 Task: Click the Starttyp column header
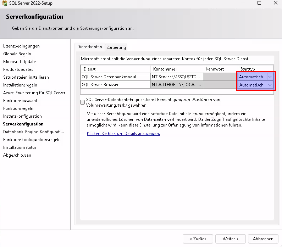coord(248,69)
